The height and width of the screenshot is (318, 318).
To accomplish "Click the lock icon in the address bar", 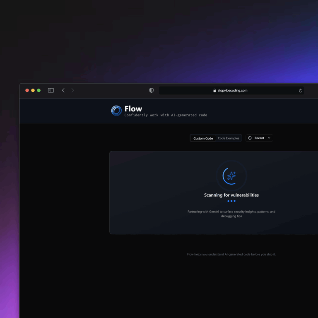I will pyautogui.click(x=214, y=91).
